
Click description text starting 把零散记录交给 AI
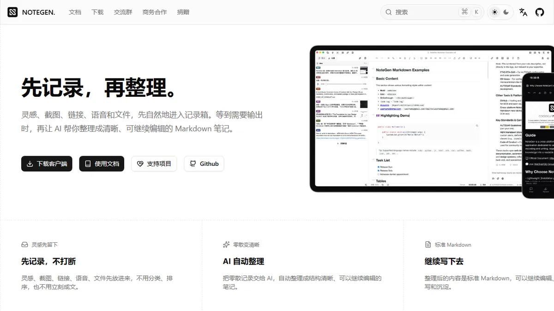click(302, 282)
